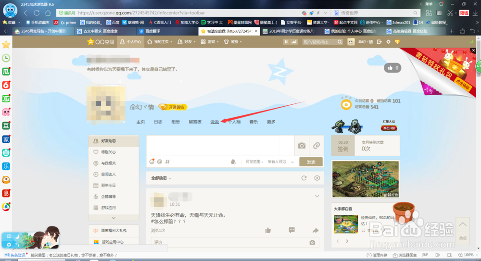Expand post options chevron on 10:31 post
481x261 pixels.
click(x=317, y=196)
